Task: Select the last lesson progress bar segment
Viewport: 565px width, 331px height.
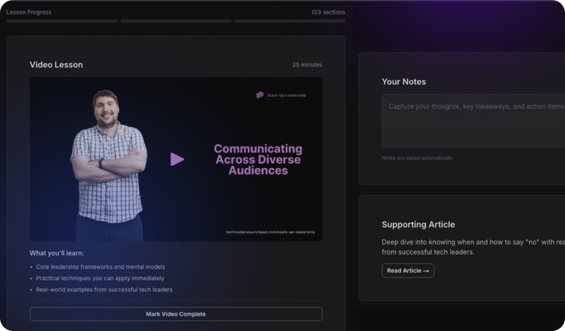Action: pyautogui.click(x=290, y=22)
